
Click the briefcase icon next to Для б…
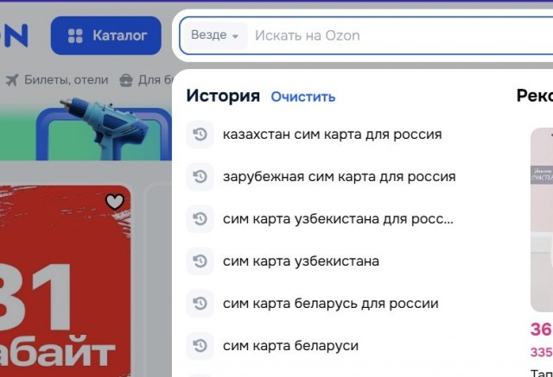pos(126,80)
